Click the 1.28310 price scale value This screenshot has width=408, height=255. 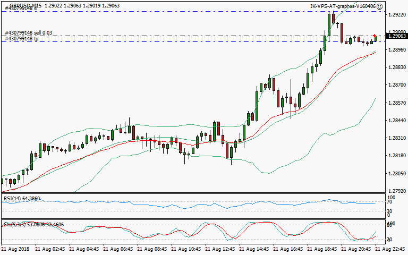coord(397,138)
